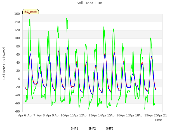The height and width of the screenshot is (134, 179).
Task: Click the 0 y-axis tick label
Action: click(x=19, y=79)
